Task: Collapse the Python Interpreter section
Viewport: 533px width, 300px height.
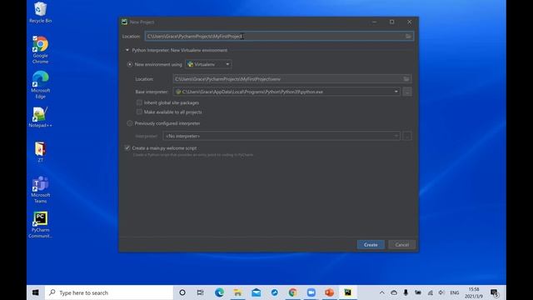Action: tap(127, 50)
